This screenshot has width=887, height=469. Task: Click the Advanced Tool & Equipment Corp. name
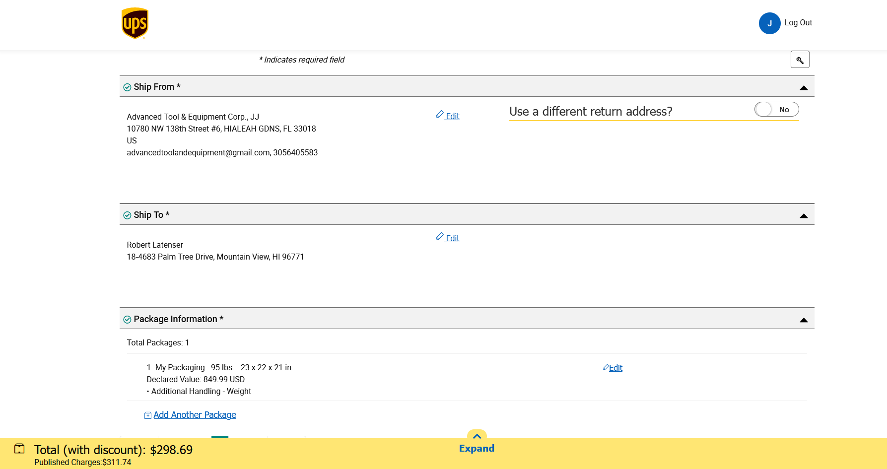click(193, 117)
